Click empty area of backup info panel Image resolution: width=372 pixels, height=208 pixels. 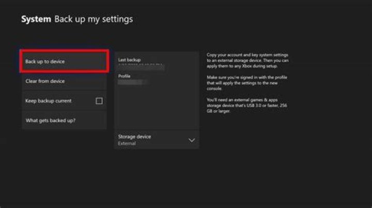tap(156, 108)
